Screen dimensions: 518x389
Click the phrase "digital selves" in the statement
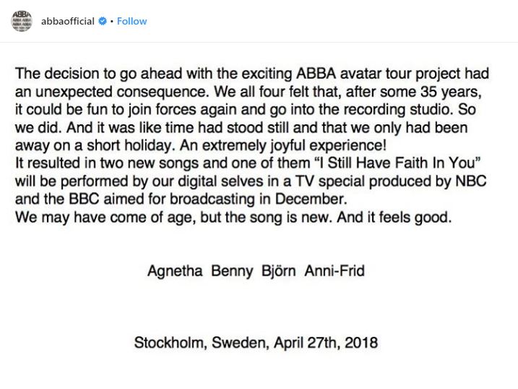tap(221, 181)
